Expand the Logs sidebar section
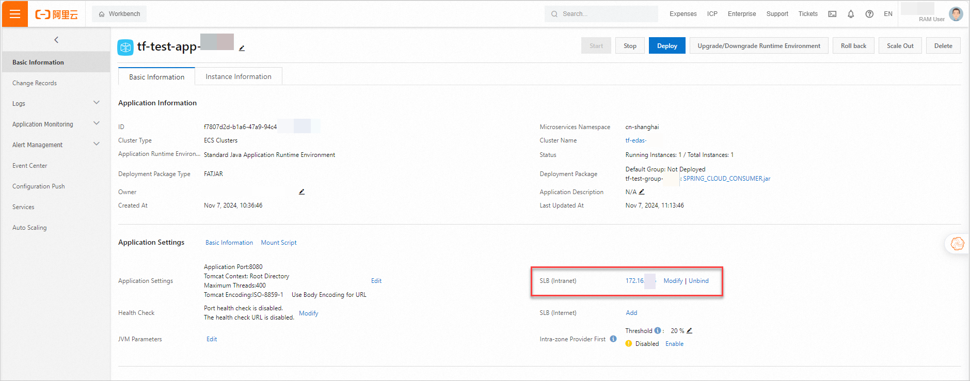The height and width of the screenshot is (381, 970). (97, 103)
